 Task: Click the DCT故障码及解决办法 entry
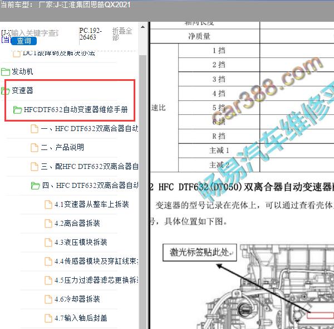(x=58, y=54)
